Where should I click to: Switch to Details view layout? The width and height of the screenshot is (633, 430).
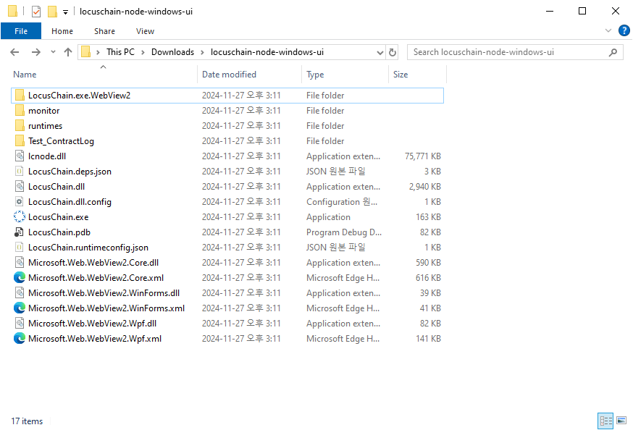tap(605, 421)
